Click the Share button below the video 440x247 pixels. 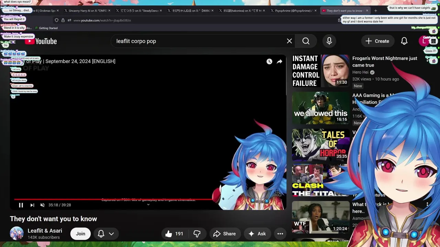[224, 234]
